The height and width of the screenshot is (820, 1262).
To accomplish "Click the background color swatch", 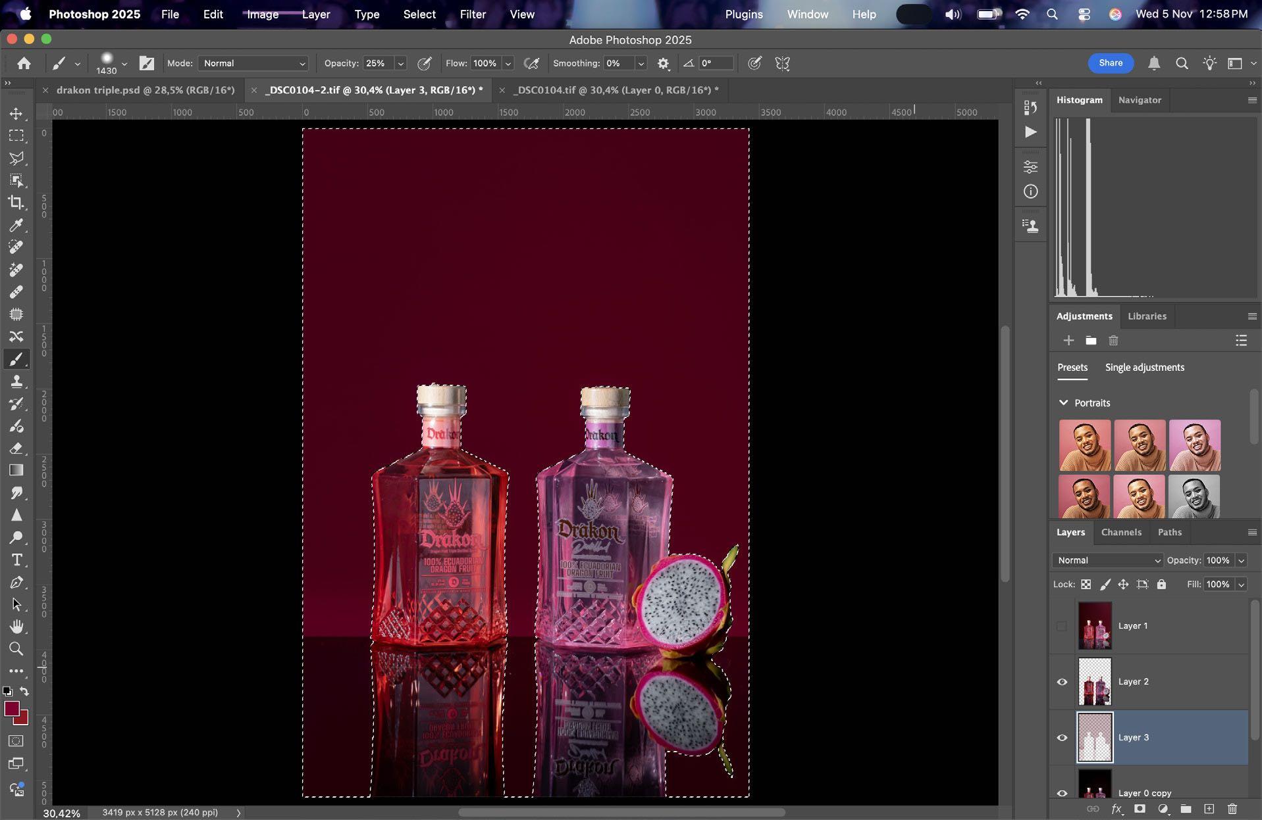I will click(23, 719).
